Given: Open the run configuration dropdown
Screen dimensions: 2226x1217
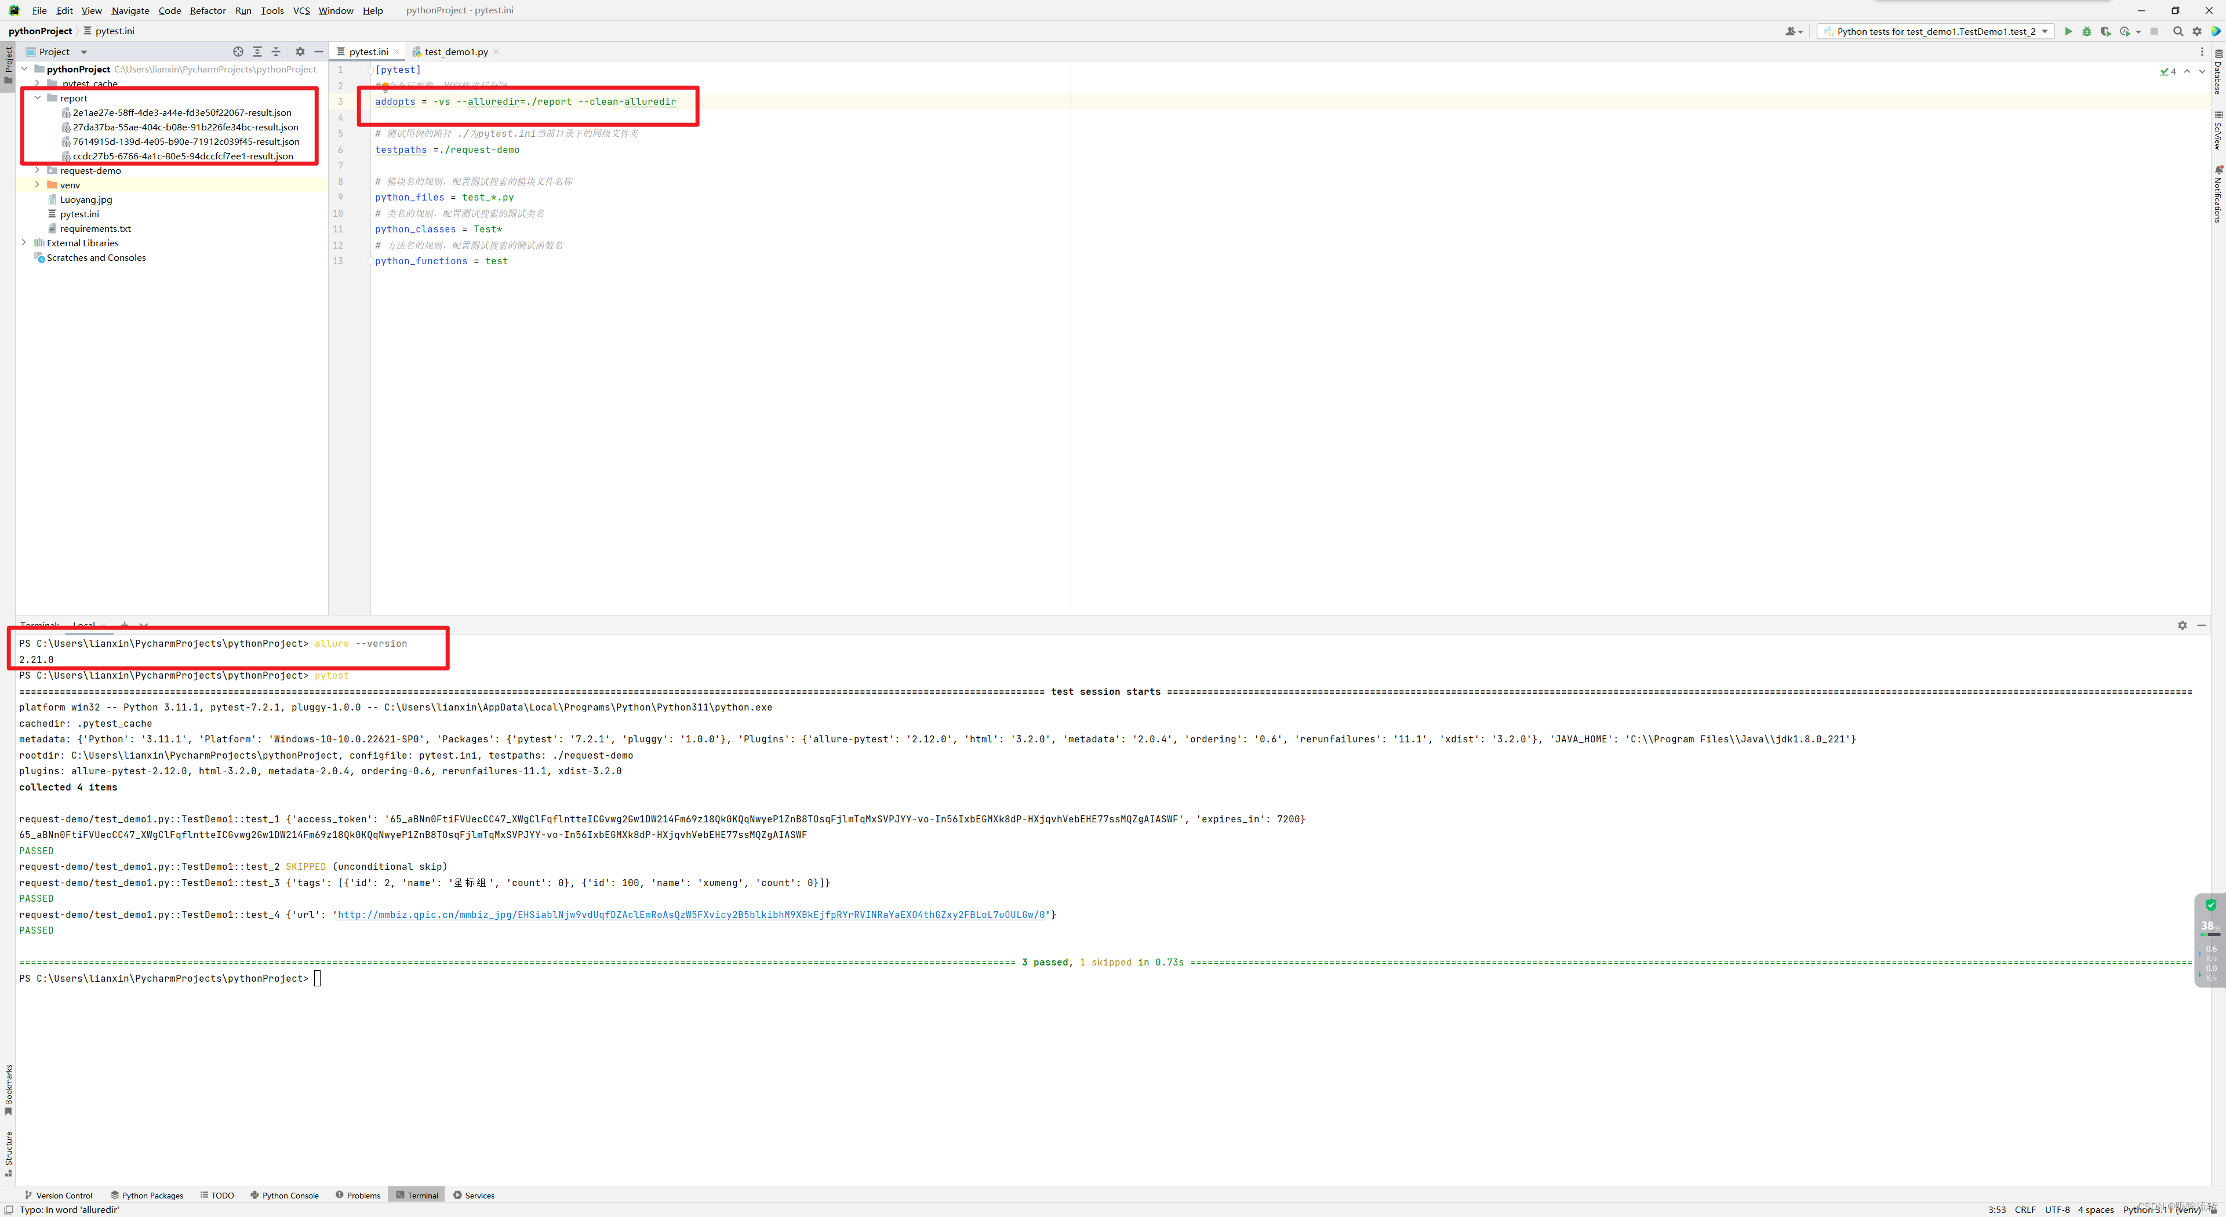Looking at the screenshot, I should (1936, 31).
